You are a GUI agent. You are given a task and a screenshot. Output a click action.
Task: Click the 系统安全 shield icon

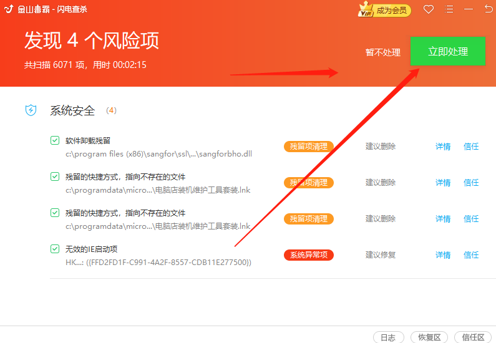pos(31,110)
